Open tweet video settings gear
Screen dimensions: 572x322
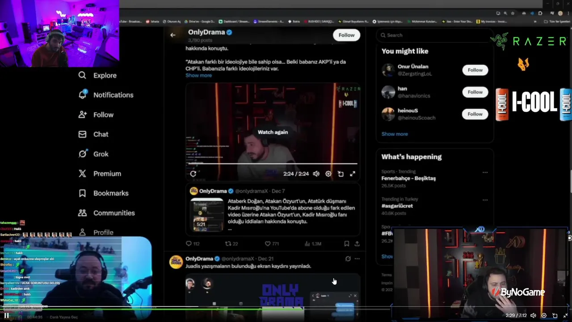point(328,174)
